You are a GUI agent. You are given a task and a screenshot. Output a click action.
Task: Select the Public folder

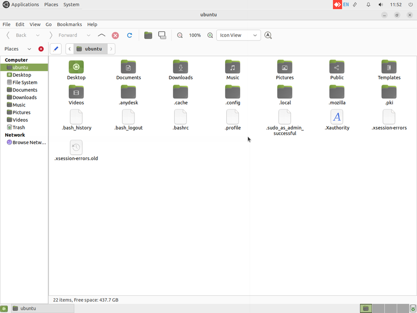[x=337, y=70]
